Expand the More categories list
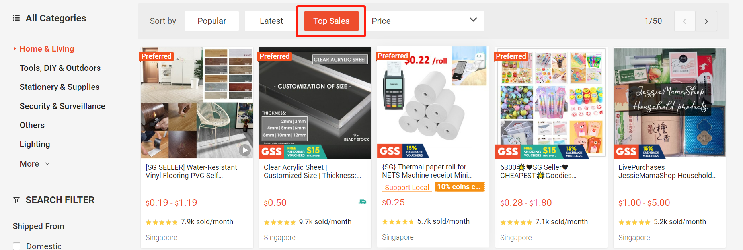Viewport: 743px width, 250px height. (x=35, y=163)
